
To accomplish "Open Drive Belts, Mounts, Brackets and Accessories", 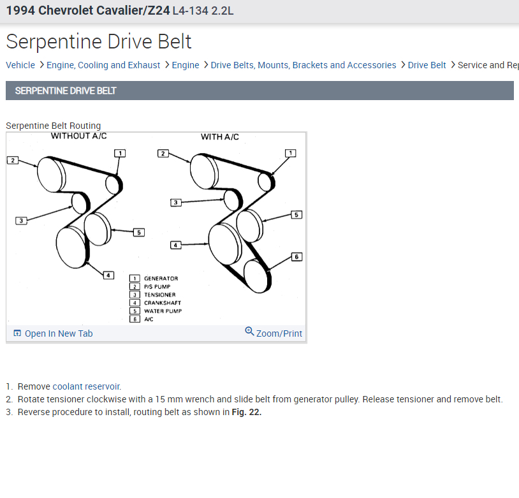I will click(x=303, y=65).
